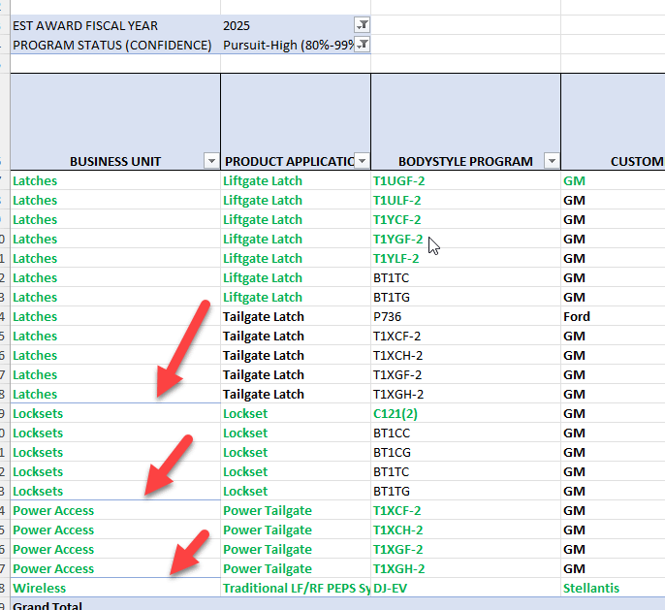Select the C121(2) program cell
The width and height of the screenshot is (665, 610).
click(x=397, y=413)
